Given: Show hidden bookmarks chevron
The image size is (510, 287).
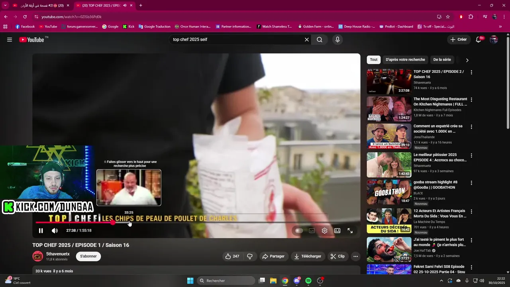Looking at the screenshot, I should [x=500, y=27].
